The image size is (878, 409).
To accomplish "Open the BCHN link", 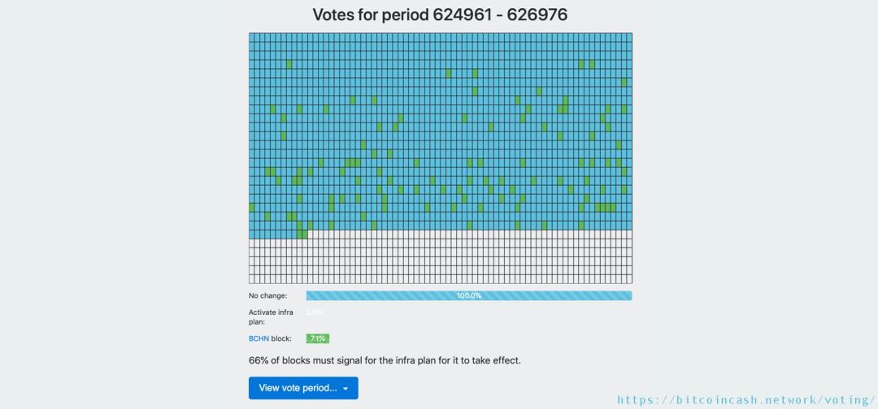I will point(259,338).
